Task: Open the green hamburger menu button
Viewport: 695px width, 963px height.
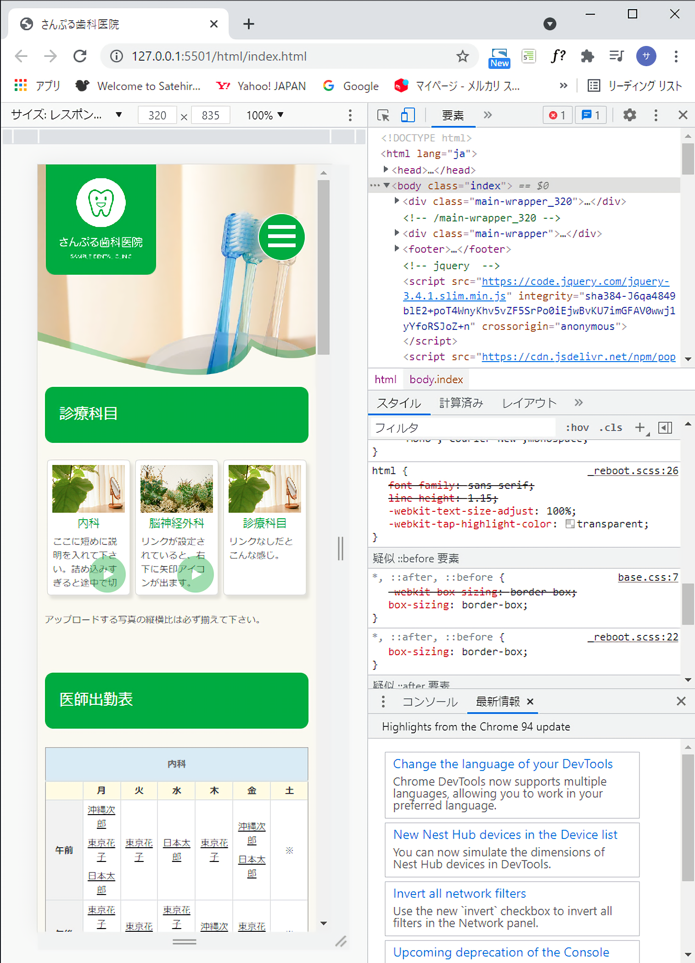Action: pos(281,237)
